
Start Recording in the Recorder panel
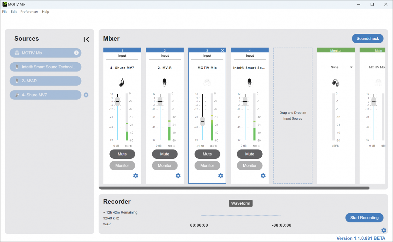coord(364,217)
